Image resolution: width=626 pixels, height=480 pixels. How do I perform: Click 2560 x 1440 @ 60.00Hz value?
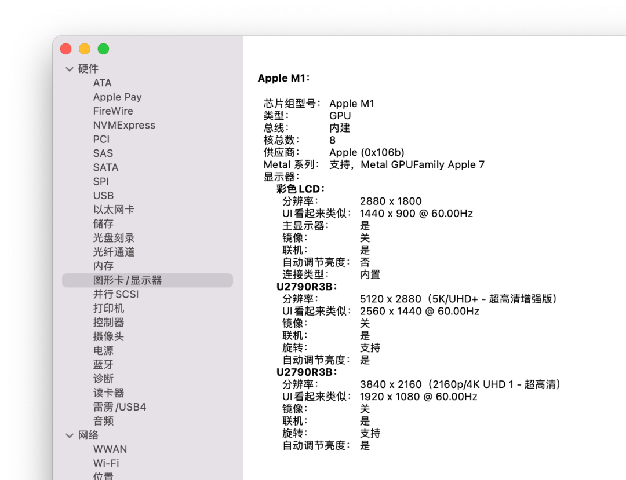(420, 312)
